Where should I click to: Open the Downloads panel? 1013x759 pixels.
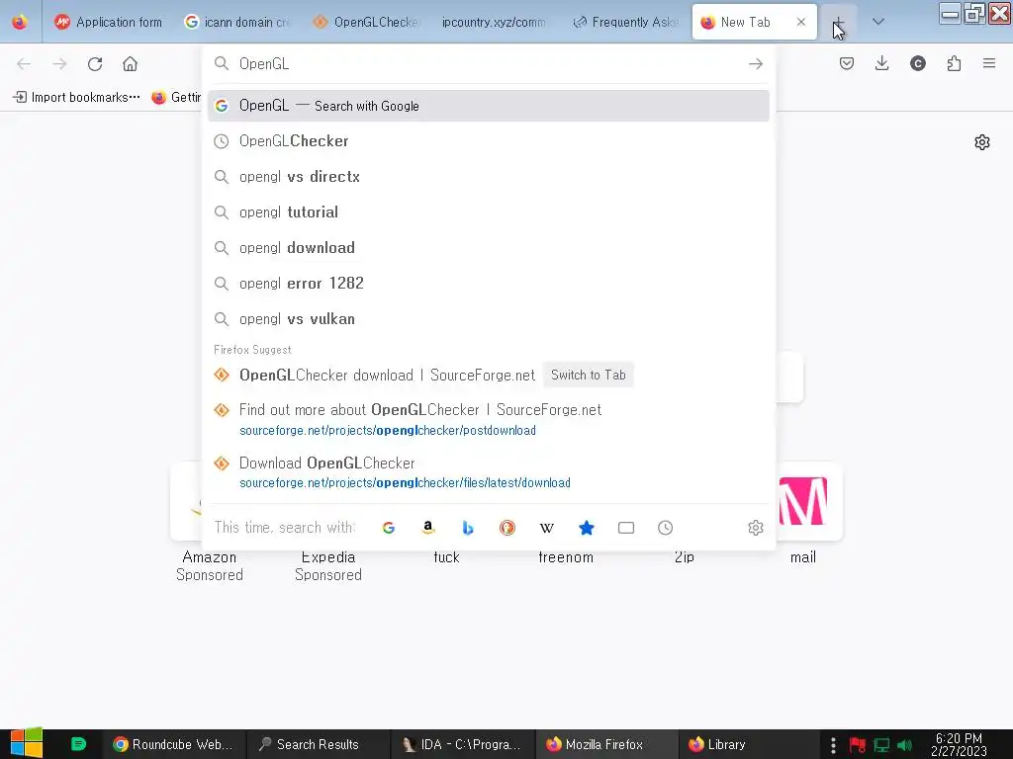[881, 63]
